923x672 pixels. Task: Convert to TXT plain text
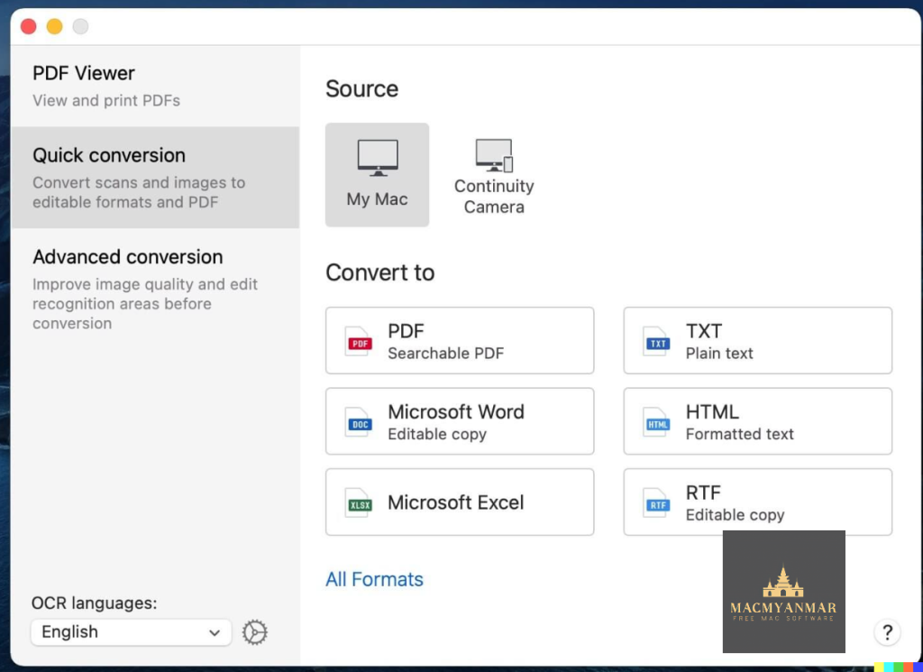[x=757, y=340]
